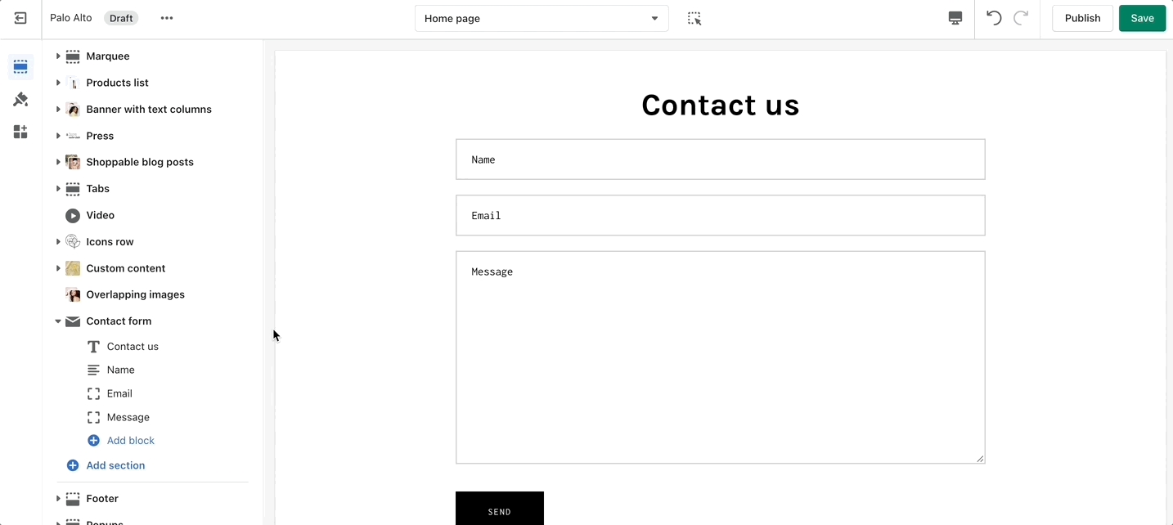Open the App embeds icon
Viewport: 1173px width, 525px height.
[x=20, y=132]
